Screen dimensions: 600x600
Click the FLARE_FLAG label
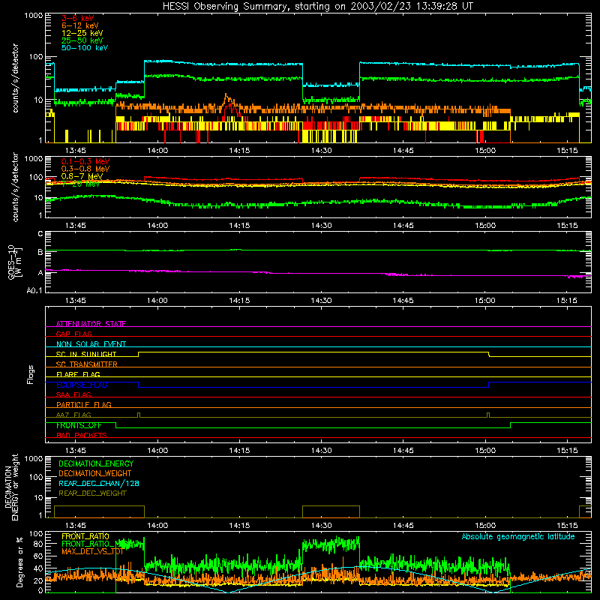tap(78, 374)
